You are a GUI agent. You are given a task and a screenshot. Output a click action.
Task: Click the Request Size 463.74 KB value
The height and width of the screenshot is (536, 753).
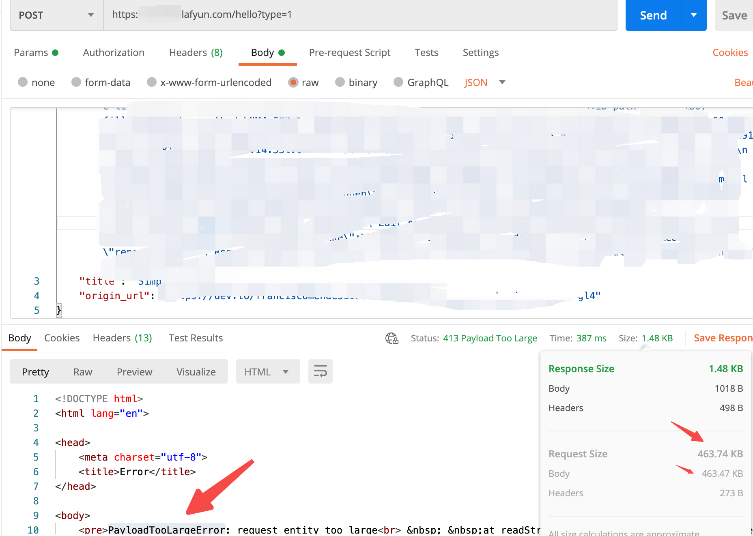[x=720, y=454]
